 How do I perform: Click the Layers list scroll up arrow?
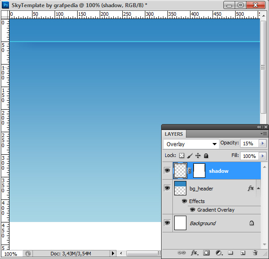click(264, 167)
